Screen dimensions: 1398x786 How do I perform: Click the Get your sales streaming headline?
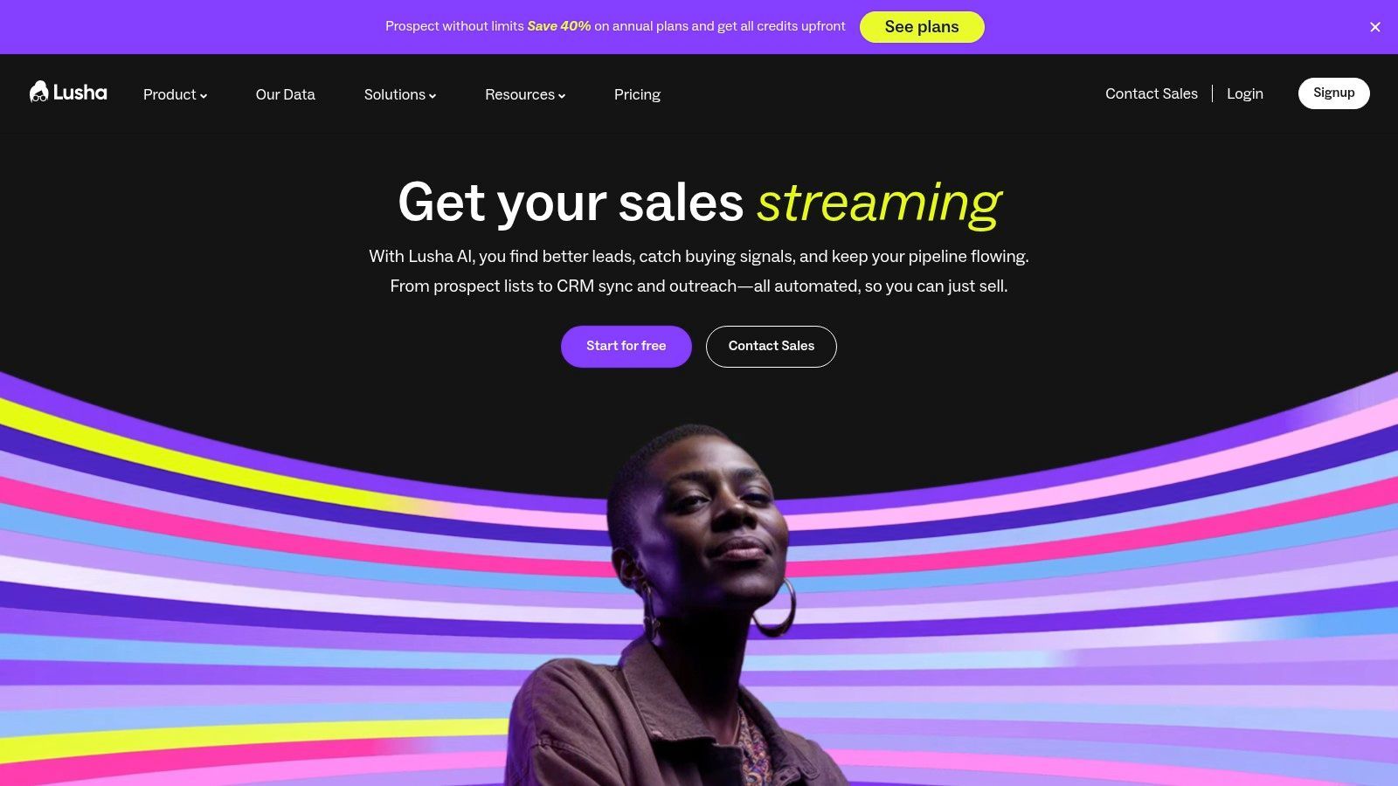[699, 203]
